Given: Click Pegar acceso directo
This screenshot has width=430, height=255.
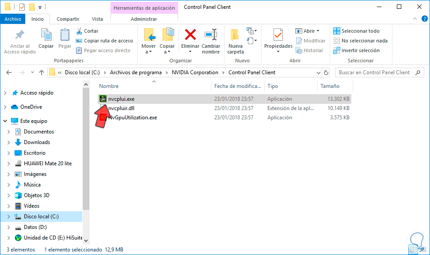Looking at the screenshot, I should tap(103, 50).
